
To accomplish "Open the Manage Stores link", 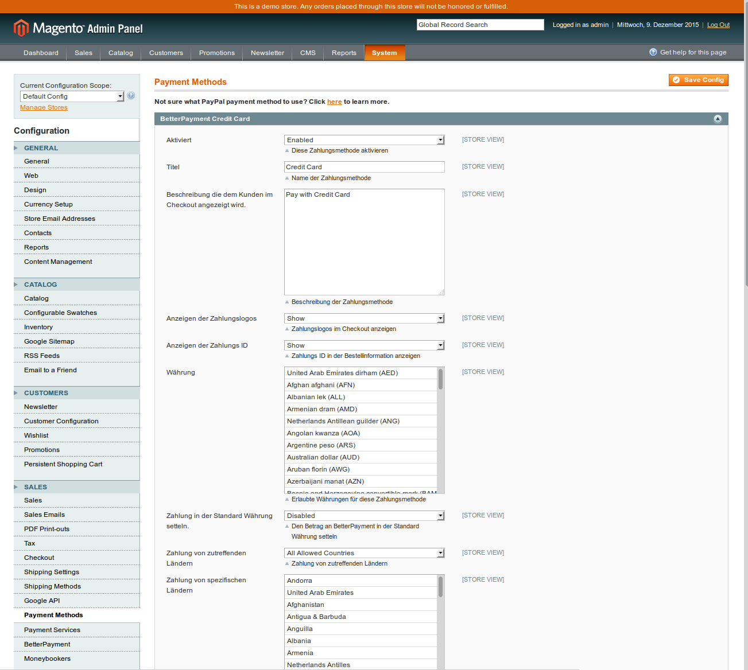I will [x=44, y=107].
